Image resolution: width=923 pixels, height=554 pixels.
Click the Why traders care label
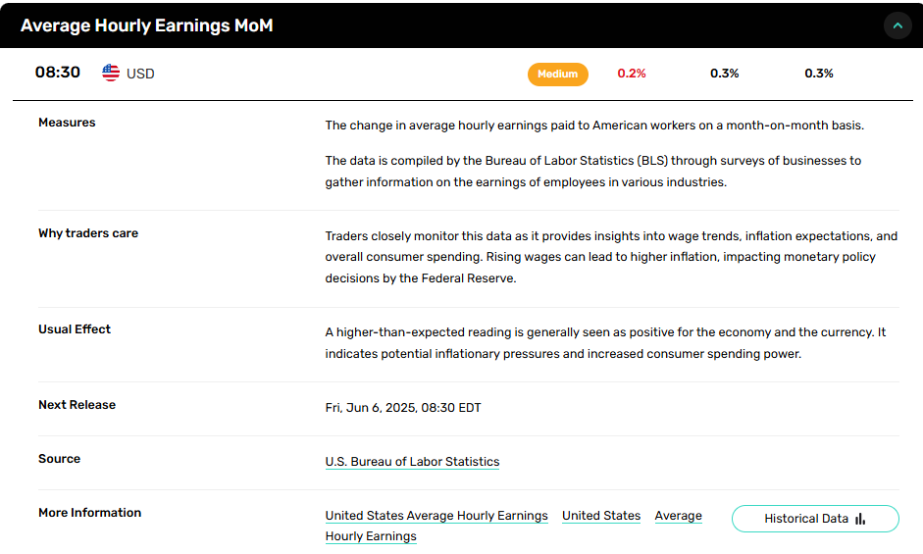[x=88, y=233]
